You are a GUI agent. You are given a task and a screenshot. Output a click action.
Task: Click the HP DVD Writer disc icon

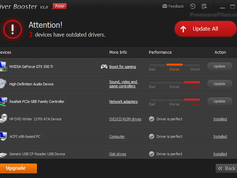coord(3,119)
